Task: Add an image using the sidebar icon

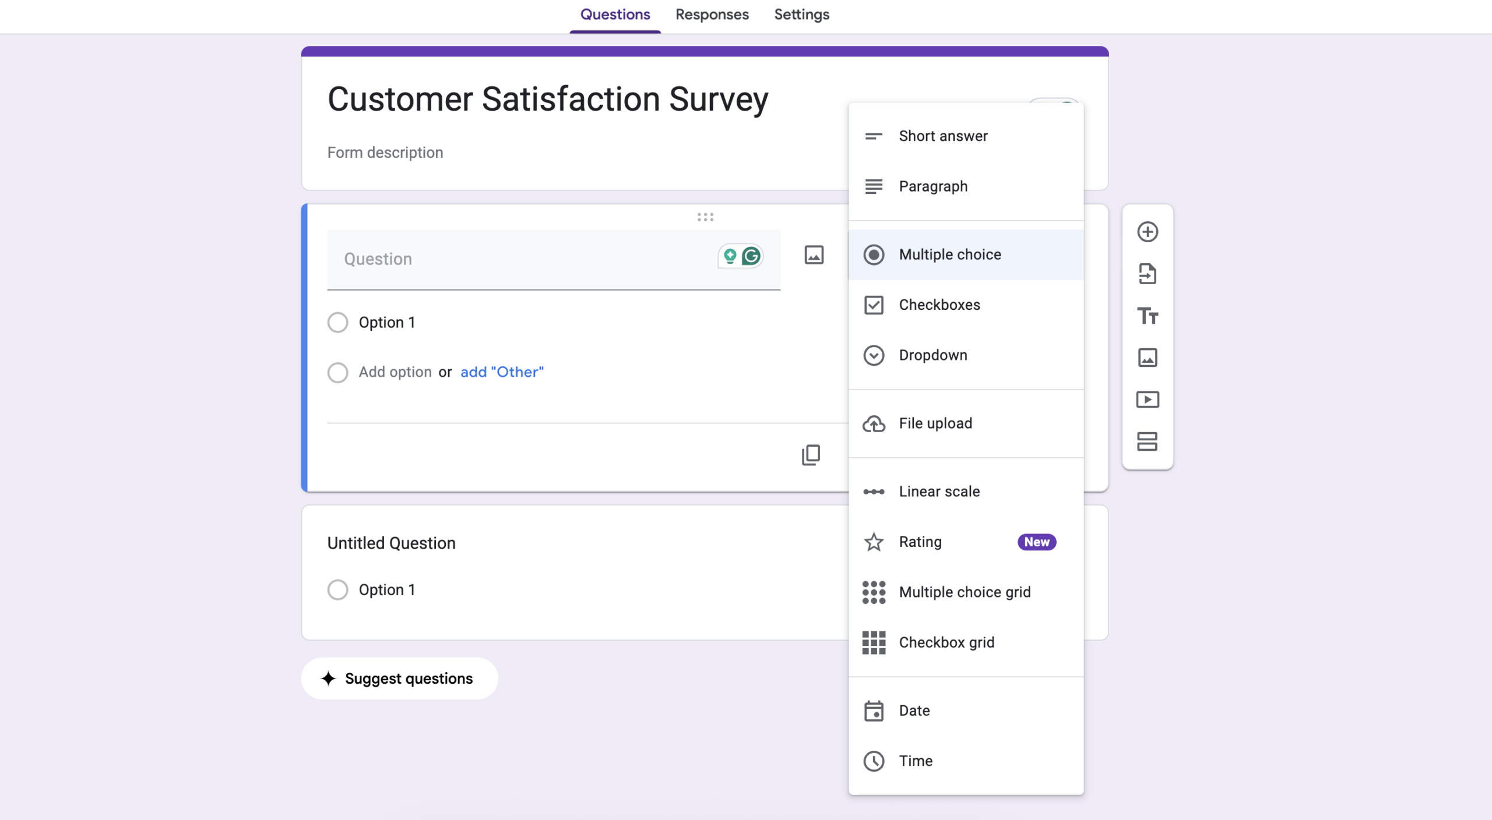Action: click(1148, 358)
